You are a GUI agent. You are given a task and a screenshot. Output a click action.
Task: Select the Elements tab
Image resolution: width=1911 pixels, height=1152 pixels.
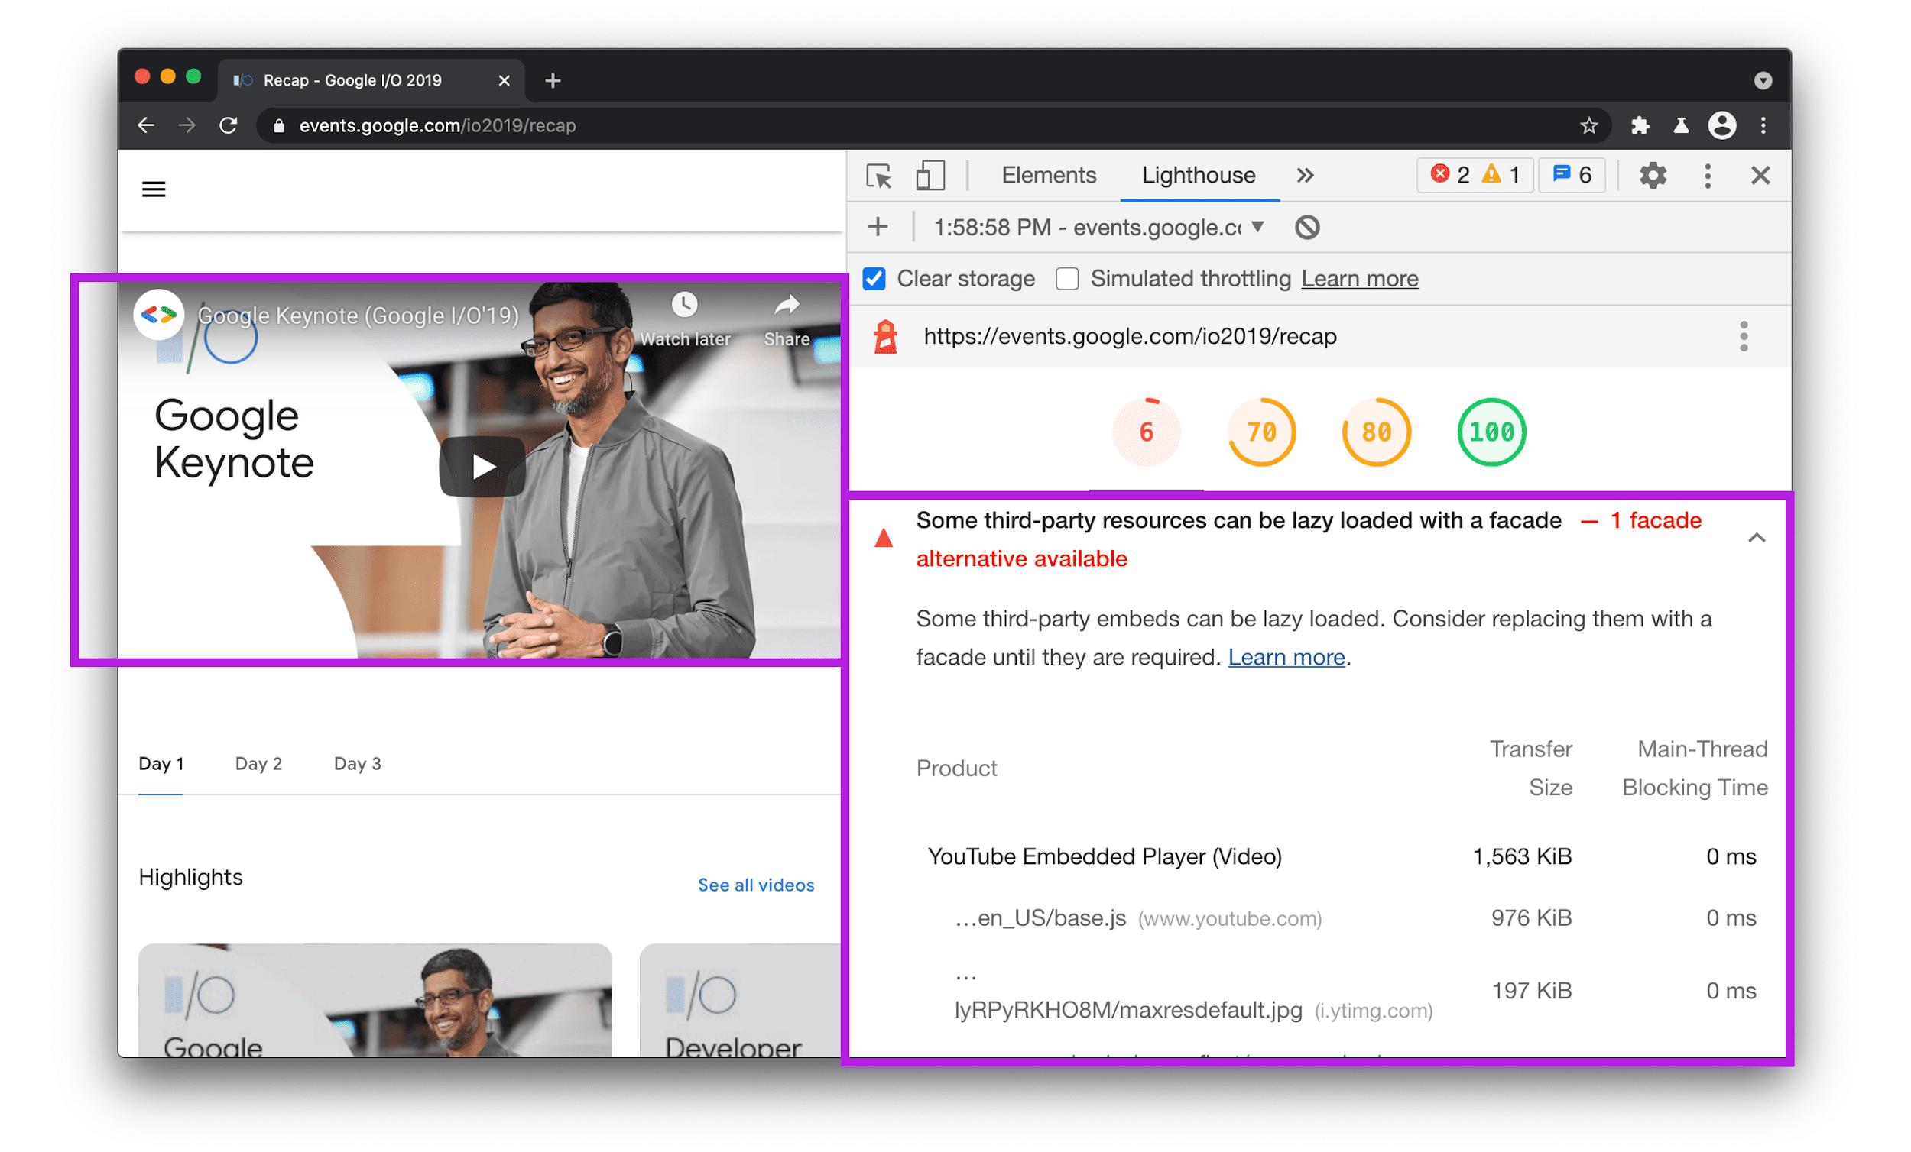point(1051,175)
